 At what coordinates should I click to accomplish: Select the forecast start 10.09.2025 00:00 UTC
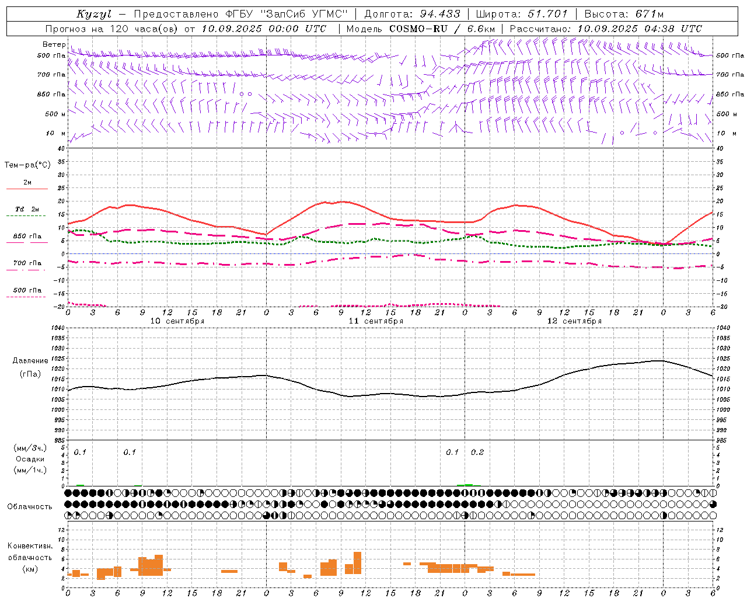coord(264,29)
